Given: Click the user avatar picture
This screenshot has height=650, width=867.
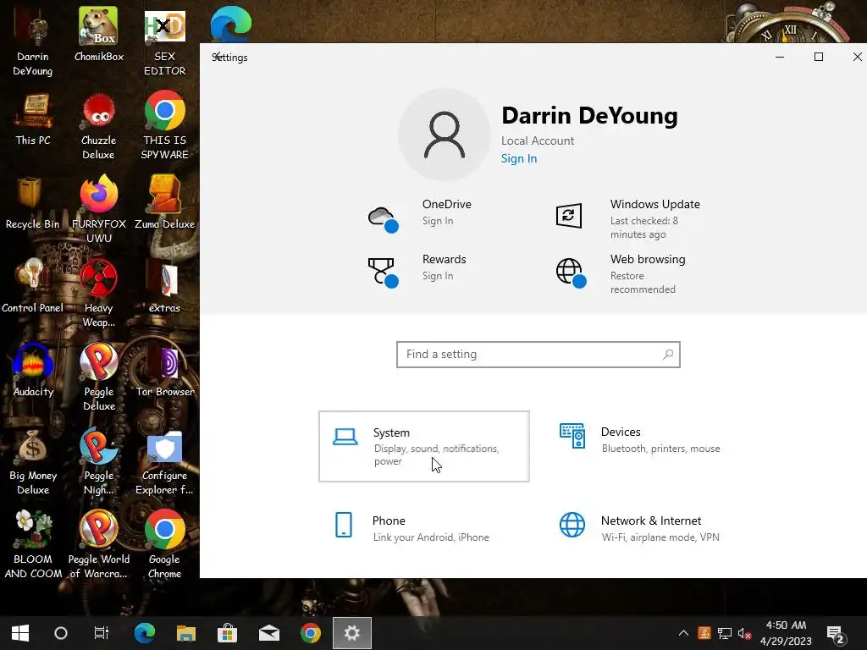Looking at the screenshot, I should click(444, 135).
